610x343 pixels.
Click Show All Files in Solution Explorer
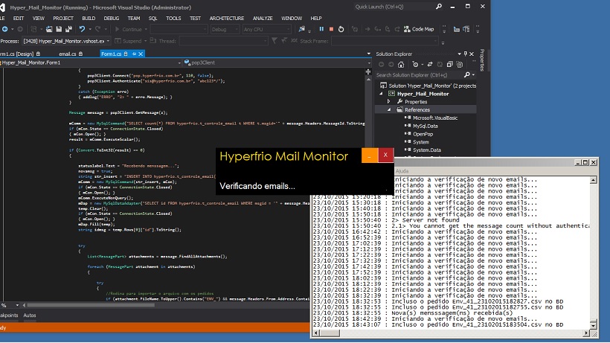tap(460, 65)
